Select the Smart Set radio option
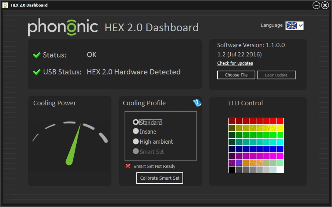The width and height of the screenshot is (332, 207). (136, 151)
